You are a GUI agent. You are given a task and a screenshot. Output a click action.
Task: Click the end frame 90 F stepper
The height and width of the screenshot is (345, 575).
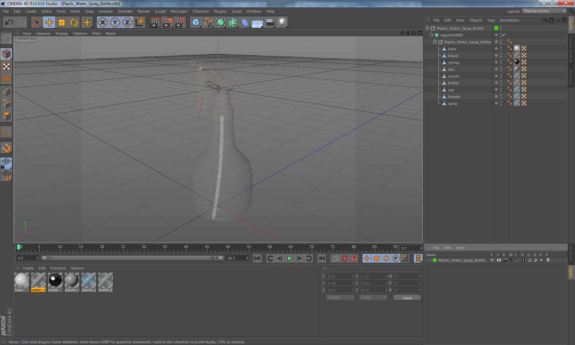point(247,258)
